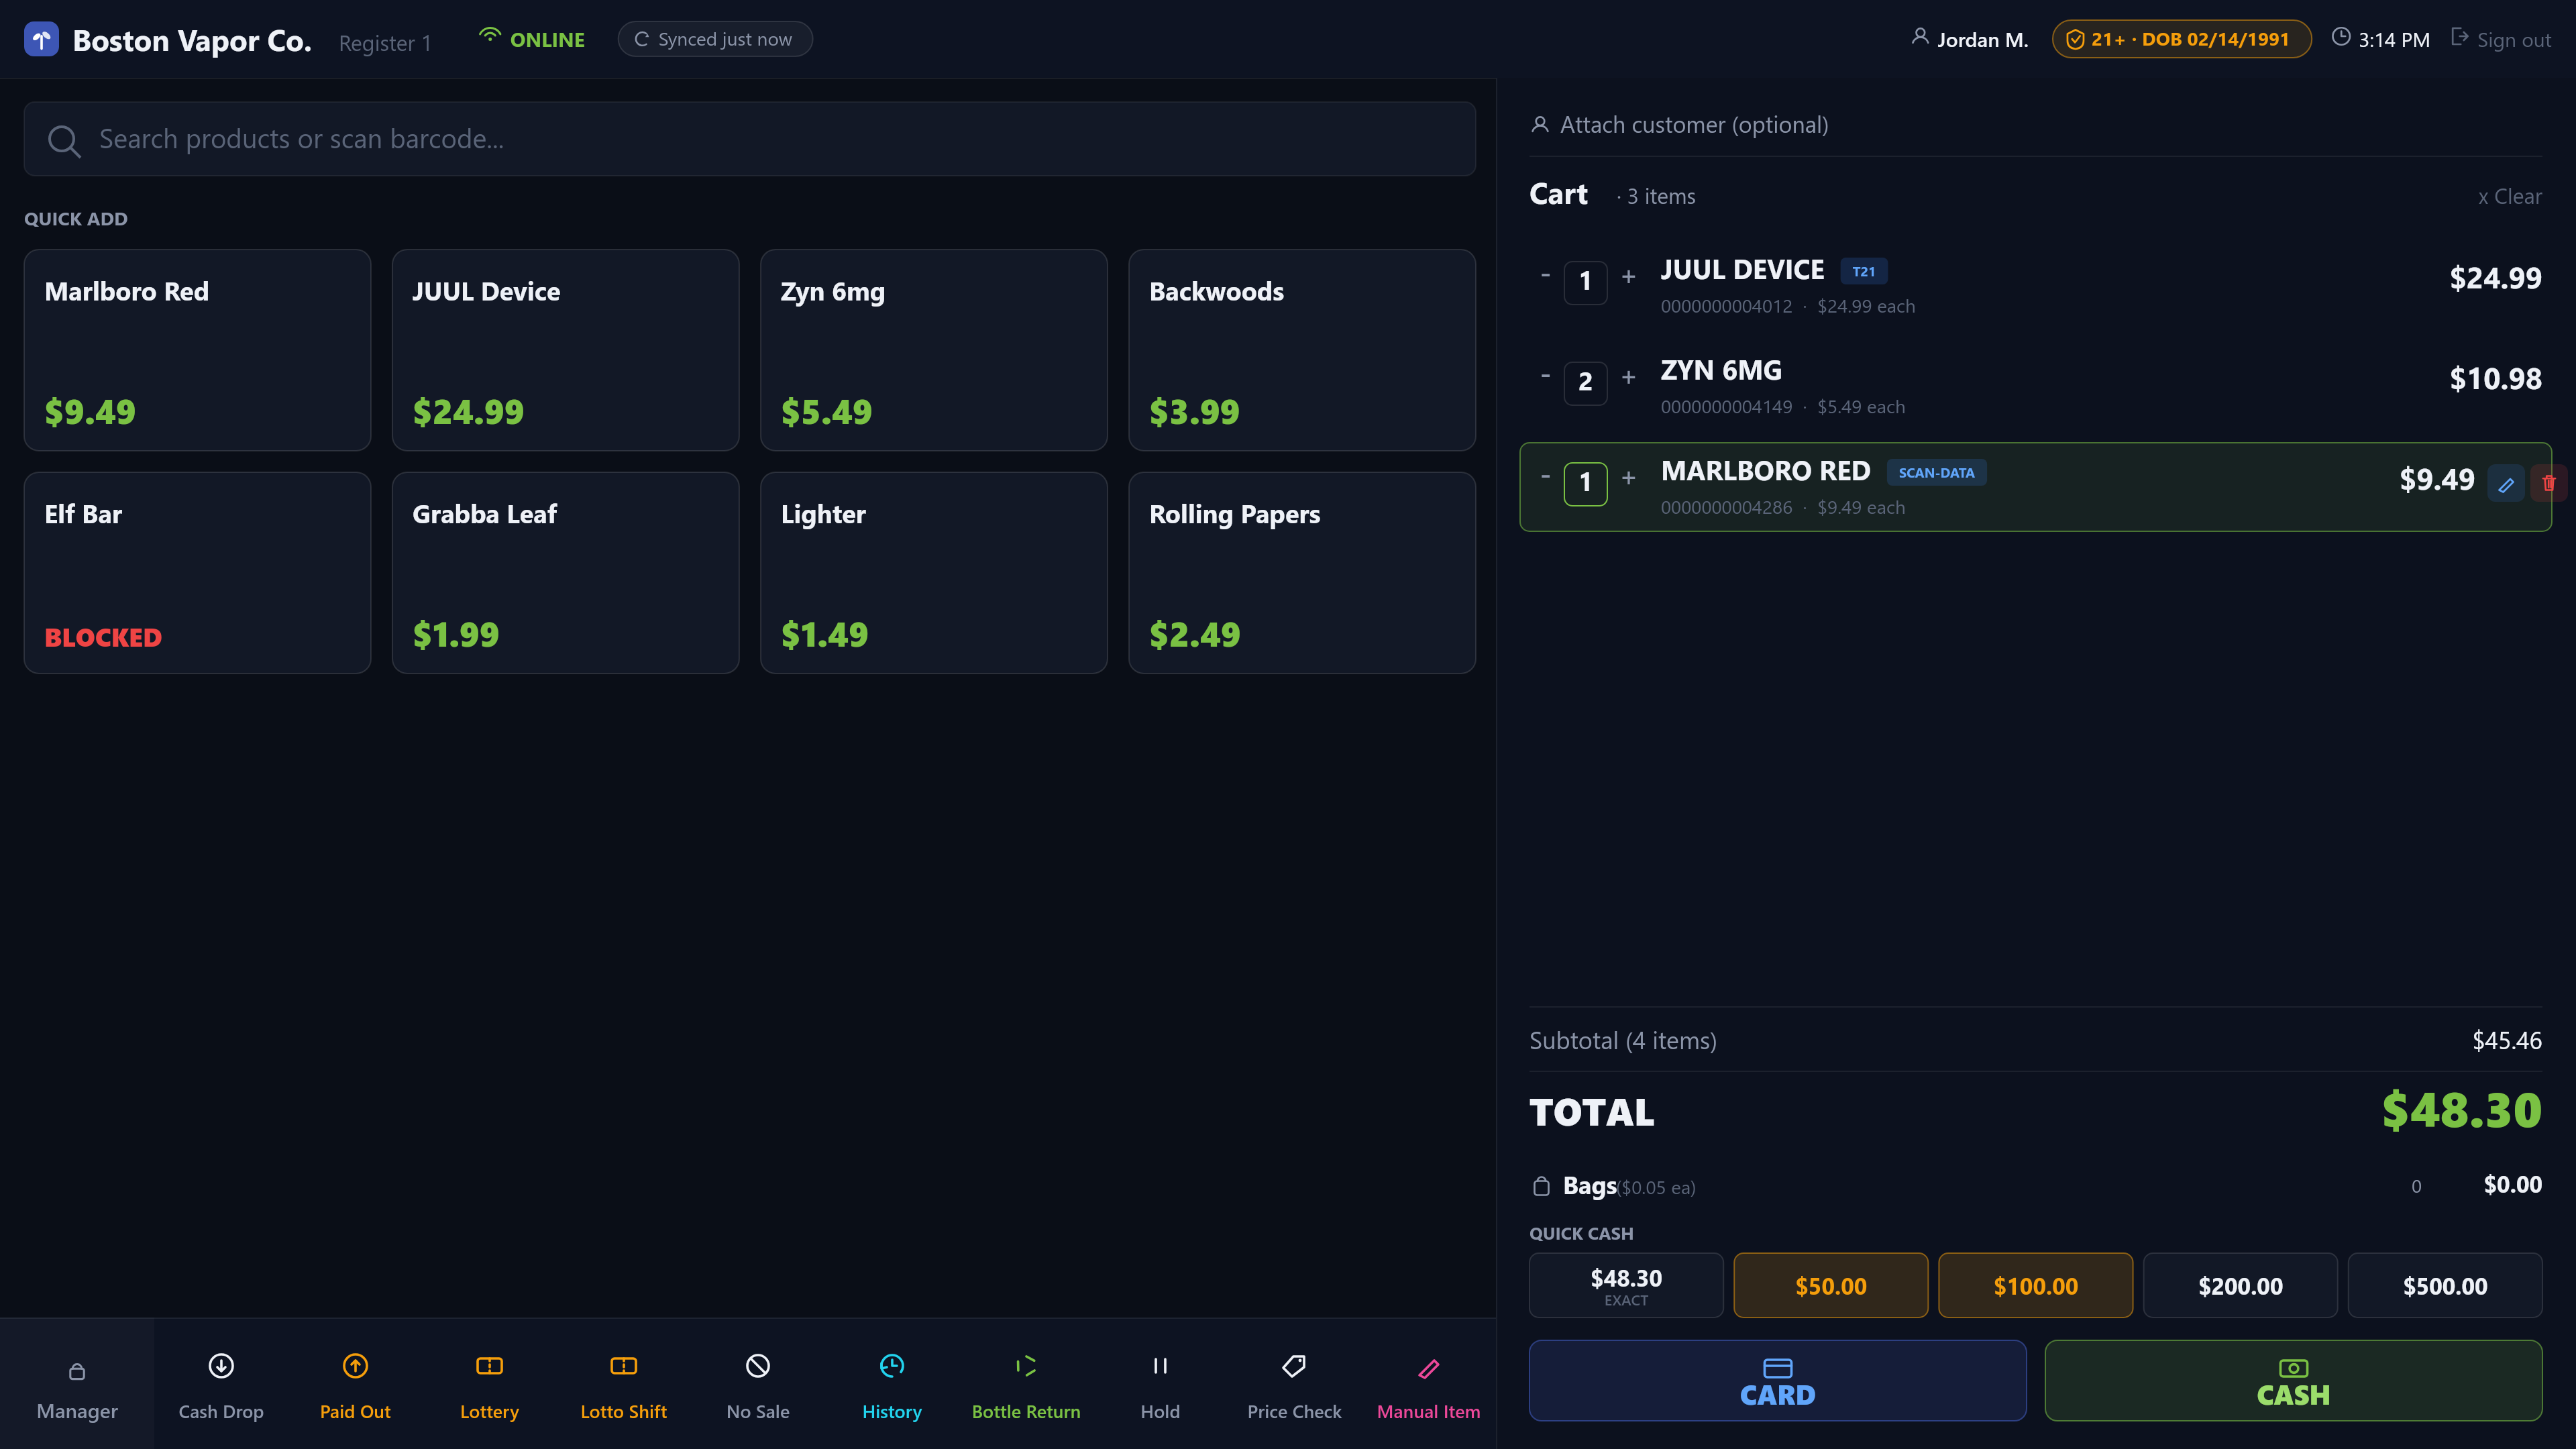Click the Subtotal amount $45.46

tap(2507, 1041)
